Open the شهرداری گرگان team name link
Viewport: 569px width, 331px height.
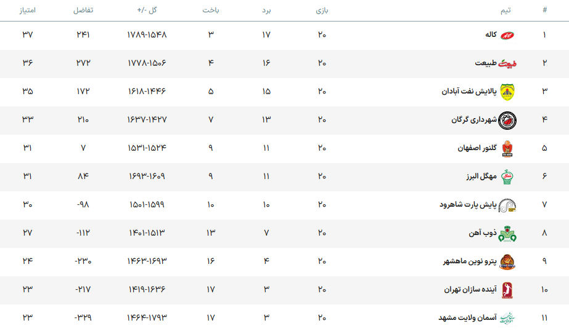pos(473,120)
